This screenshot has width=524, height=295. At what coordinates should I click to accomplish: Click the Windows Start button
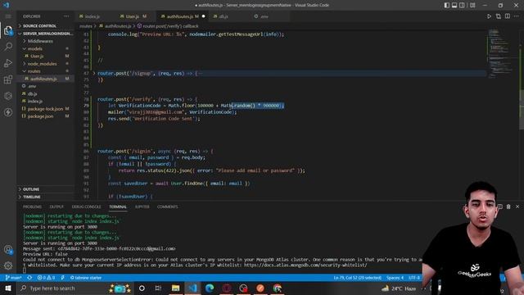coord(7,288)
